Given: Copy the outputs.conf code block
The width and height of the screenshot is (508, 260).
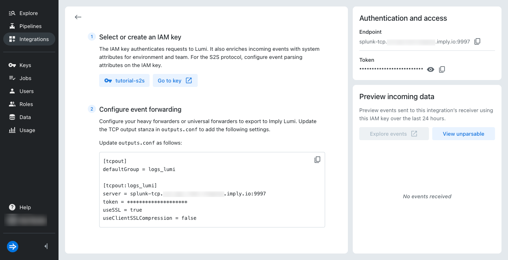Looking at the screenshot, I should [x=317, y=160].
